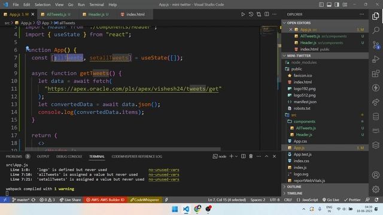Open the Accounts icon in activity bar
Image resolution: width=383 pixels, height=215 pixels.
(x=375, y=175)
